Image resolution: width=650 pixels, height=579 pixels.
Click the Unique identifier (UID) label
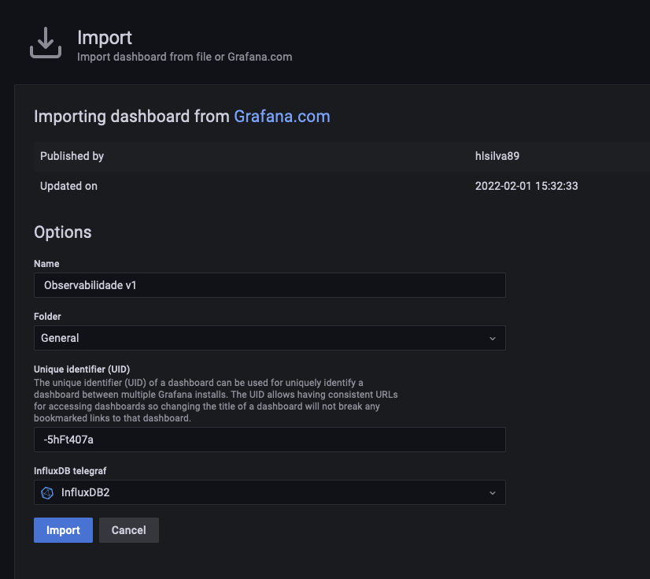[82, 369]
